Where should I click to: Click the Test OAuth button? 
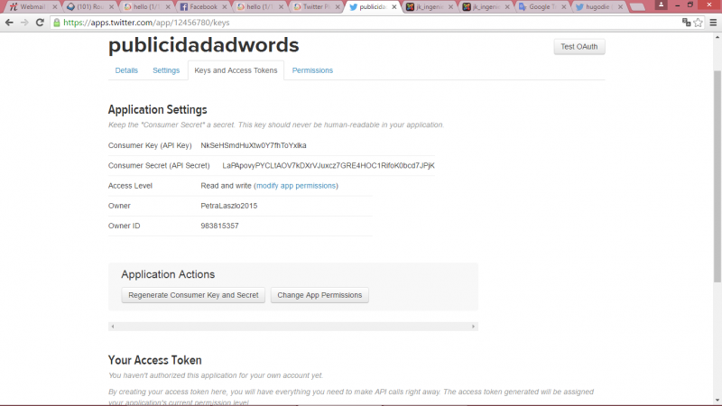tap(579, 47)
